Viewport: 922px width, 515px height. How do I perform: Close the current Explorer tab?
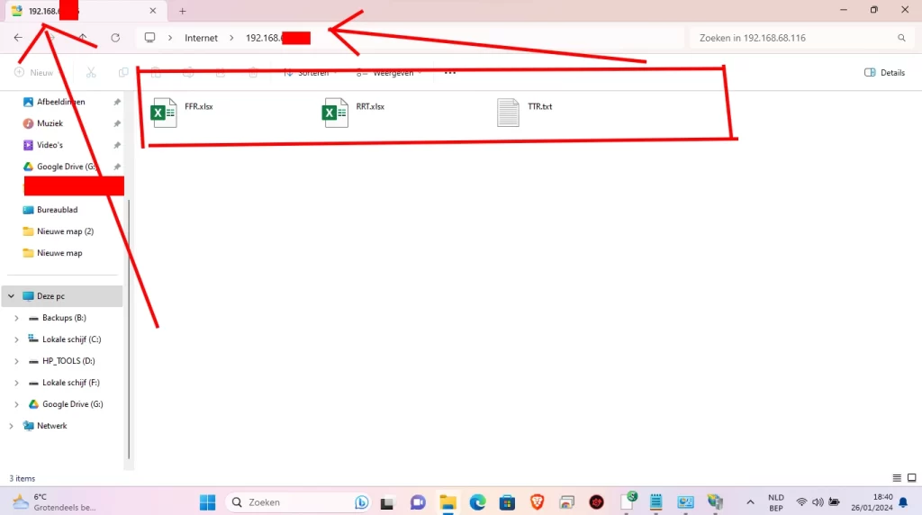click(x=153, y=11)
